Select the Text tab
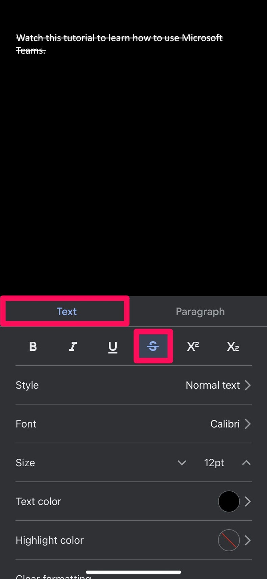 tap(67, 311)
